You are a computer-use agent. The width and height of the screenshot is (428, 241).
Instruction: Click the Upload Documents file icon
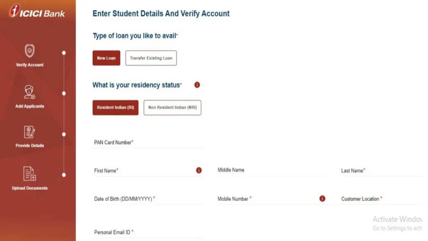point(30,174)
